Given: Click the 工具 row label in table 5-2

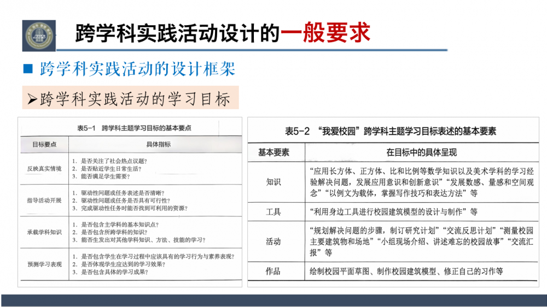Looking at the screenshot, I should pos(273,211).
